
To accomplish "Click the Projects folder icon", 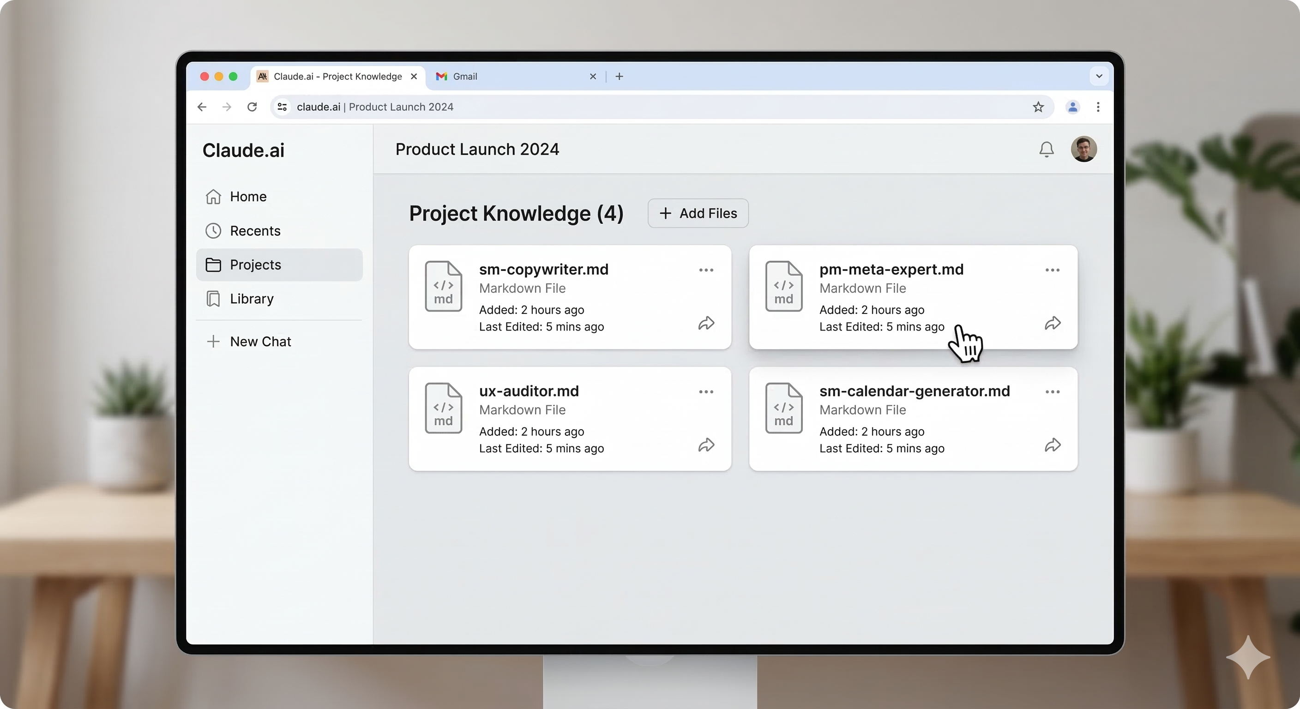I will [213, 265].
